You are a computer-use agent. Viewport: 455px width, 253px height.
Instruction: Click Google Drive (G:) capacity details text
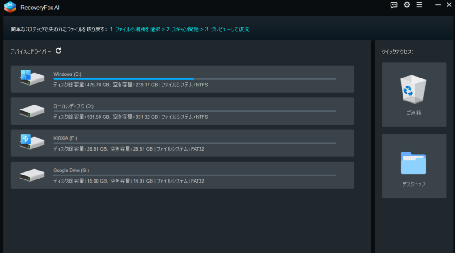(x=128, y=181)
